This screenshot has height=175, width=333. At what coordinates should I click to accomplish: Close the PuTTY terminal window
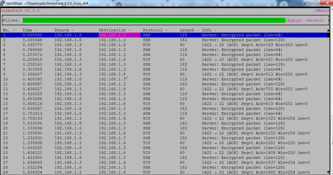(x=327, y=3)
